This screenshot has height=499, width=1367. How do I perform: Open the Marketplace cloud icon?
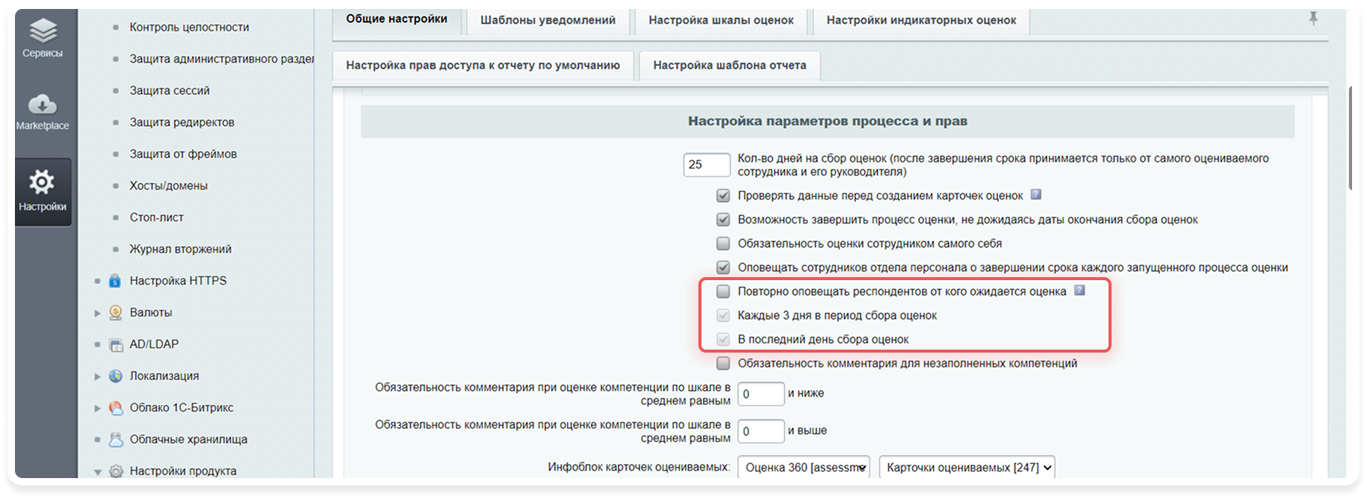pyautogui.click(x=43, y=105)
